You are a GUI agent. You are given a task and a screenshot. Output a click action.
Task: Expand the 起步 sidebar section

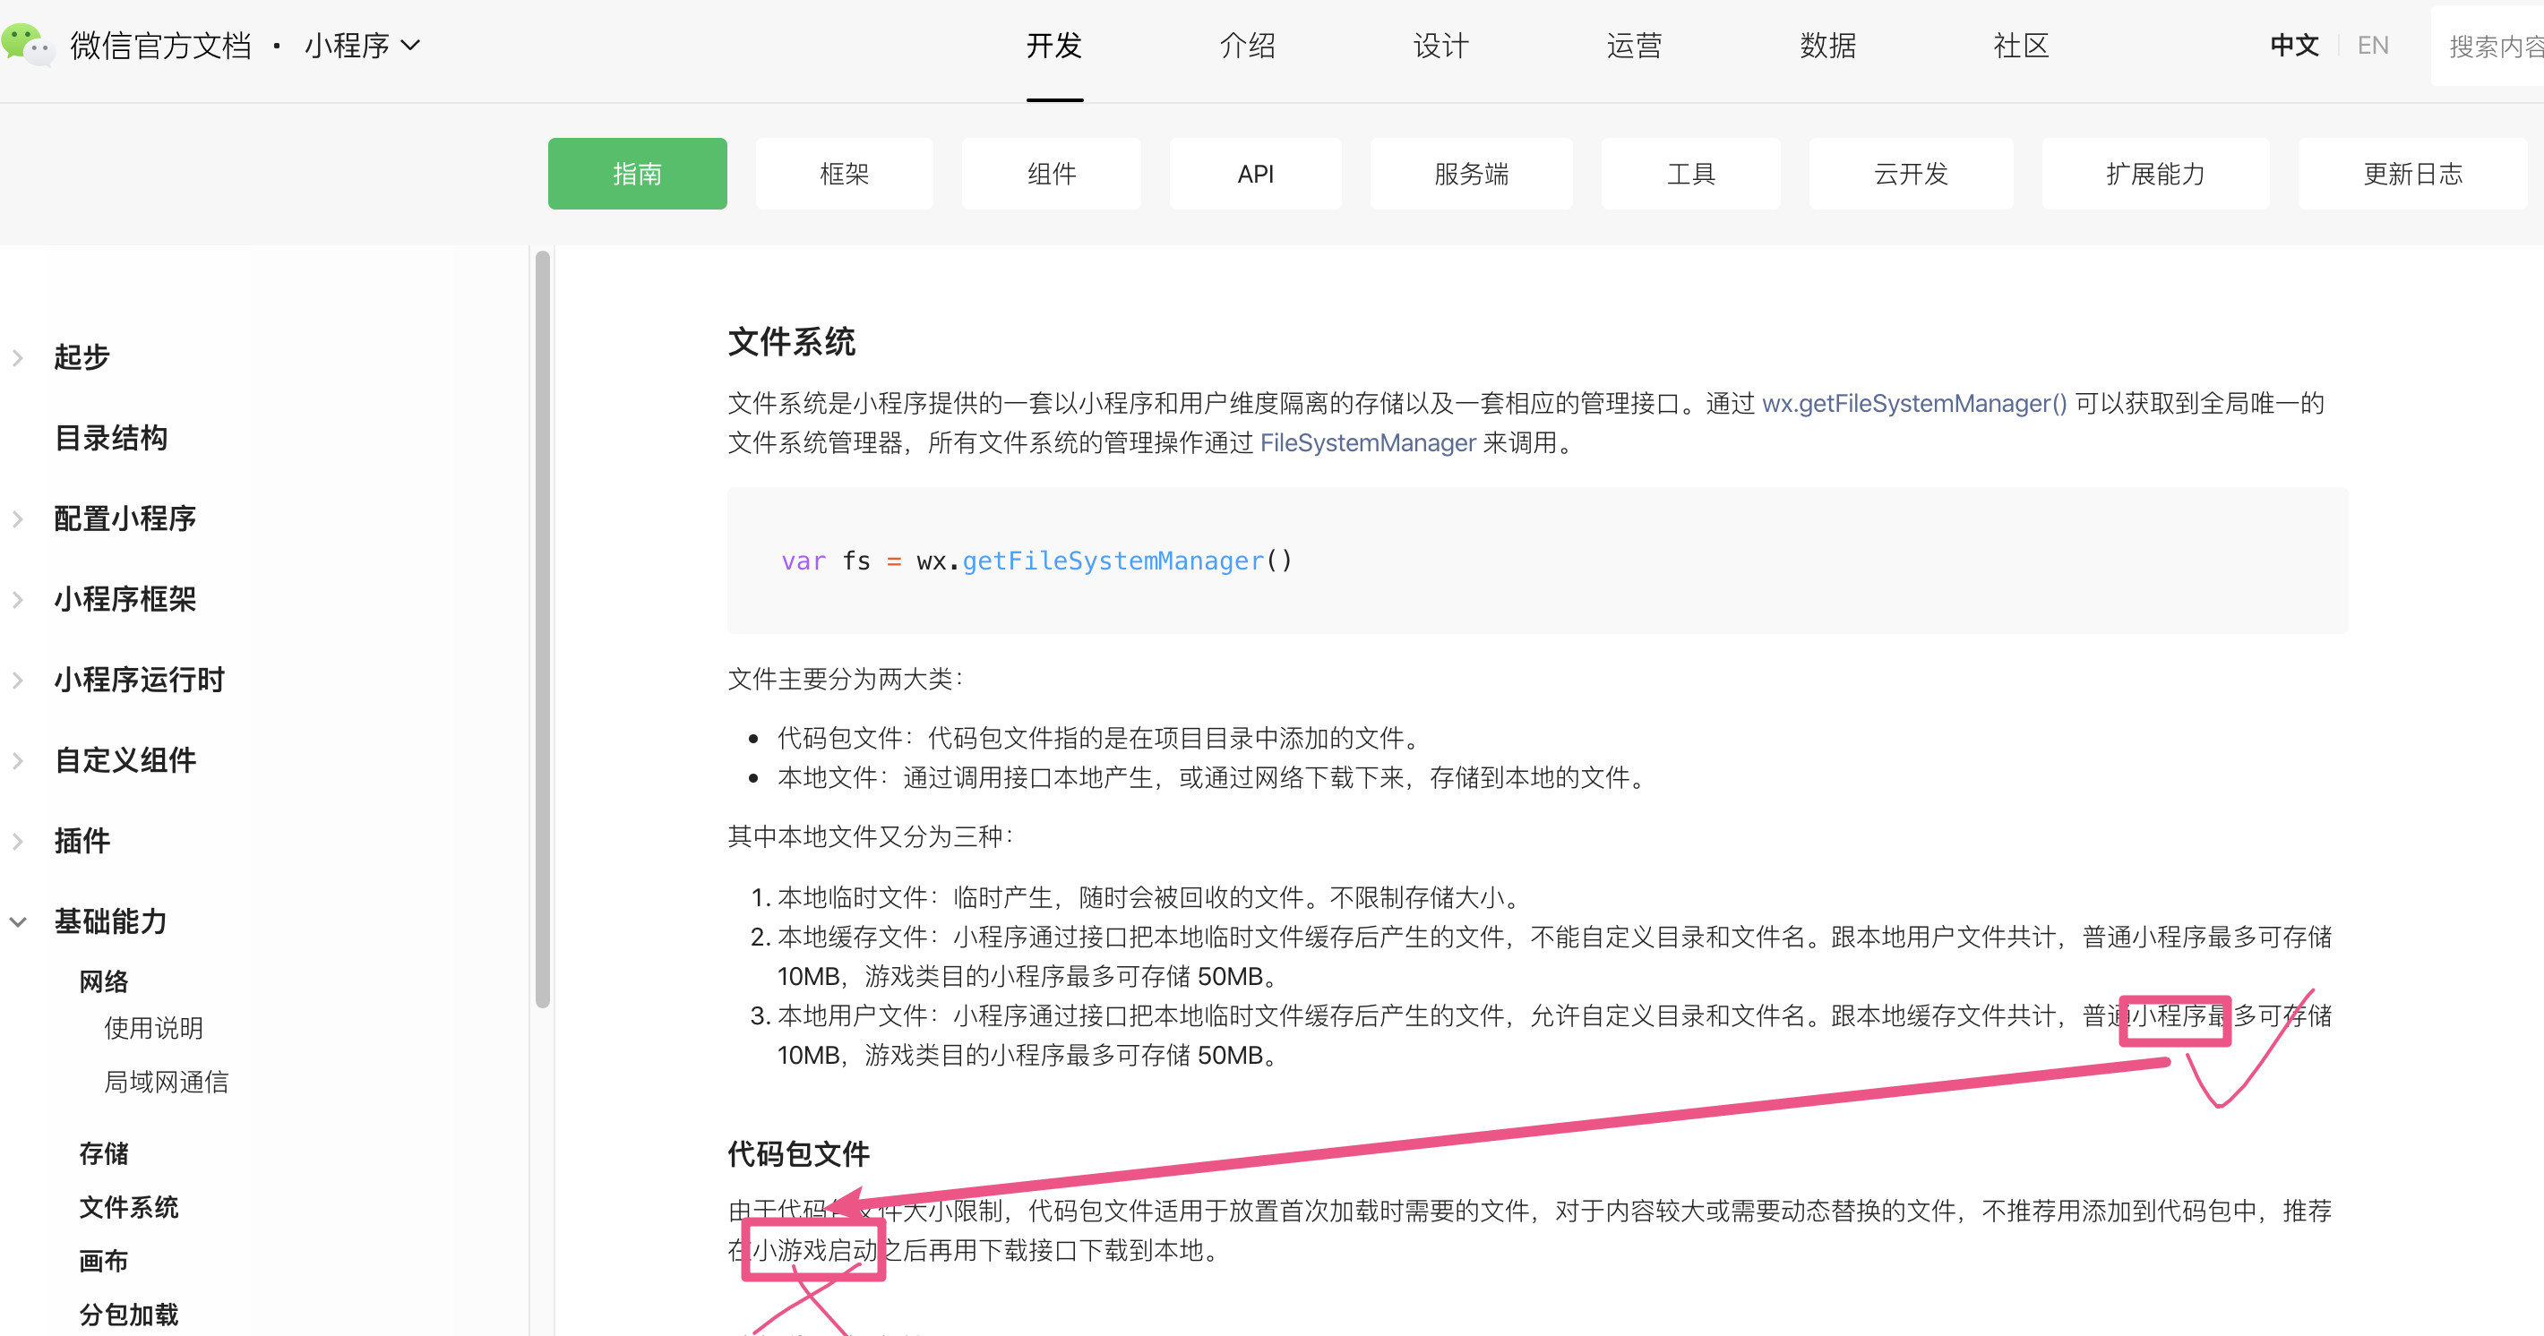[18, 358]
